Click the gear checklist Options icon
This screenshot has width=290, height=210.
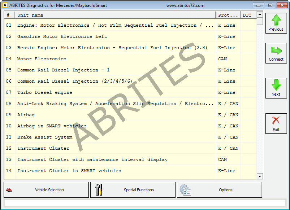[186, 190]
